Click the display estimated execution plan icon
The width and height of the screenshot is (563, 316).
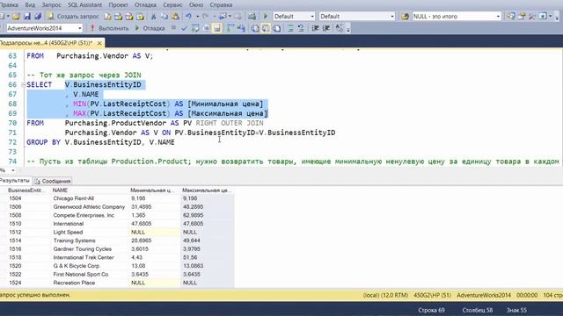(x=195, y=28)
